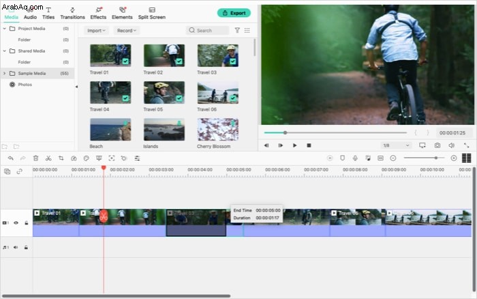Click the preview playback progress slider
The width and height of the screenshot is (477, 299).
pos(335,132)
